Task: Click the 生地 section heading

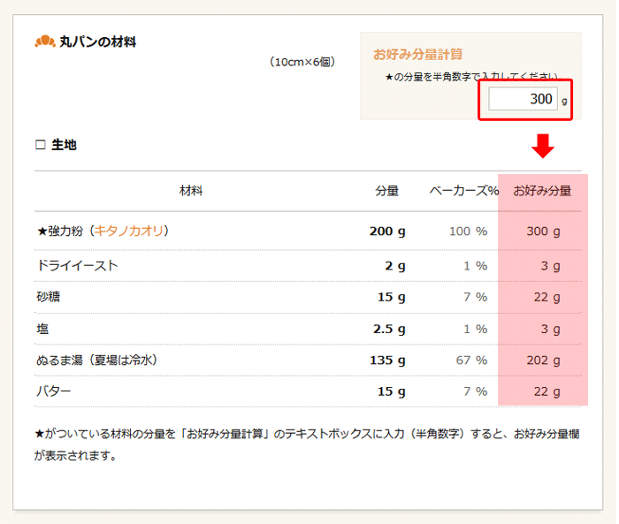Action: (64, 145)
